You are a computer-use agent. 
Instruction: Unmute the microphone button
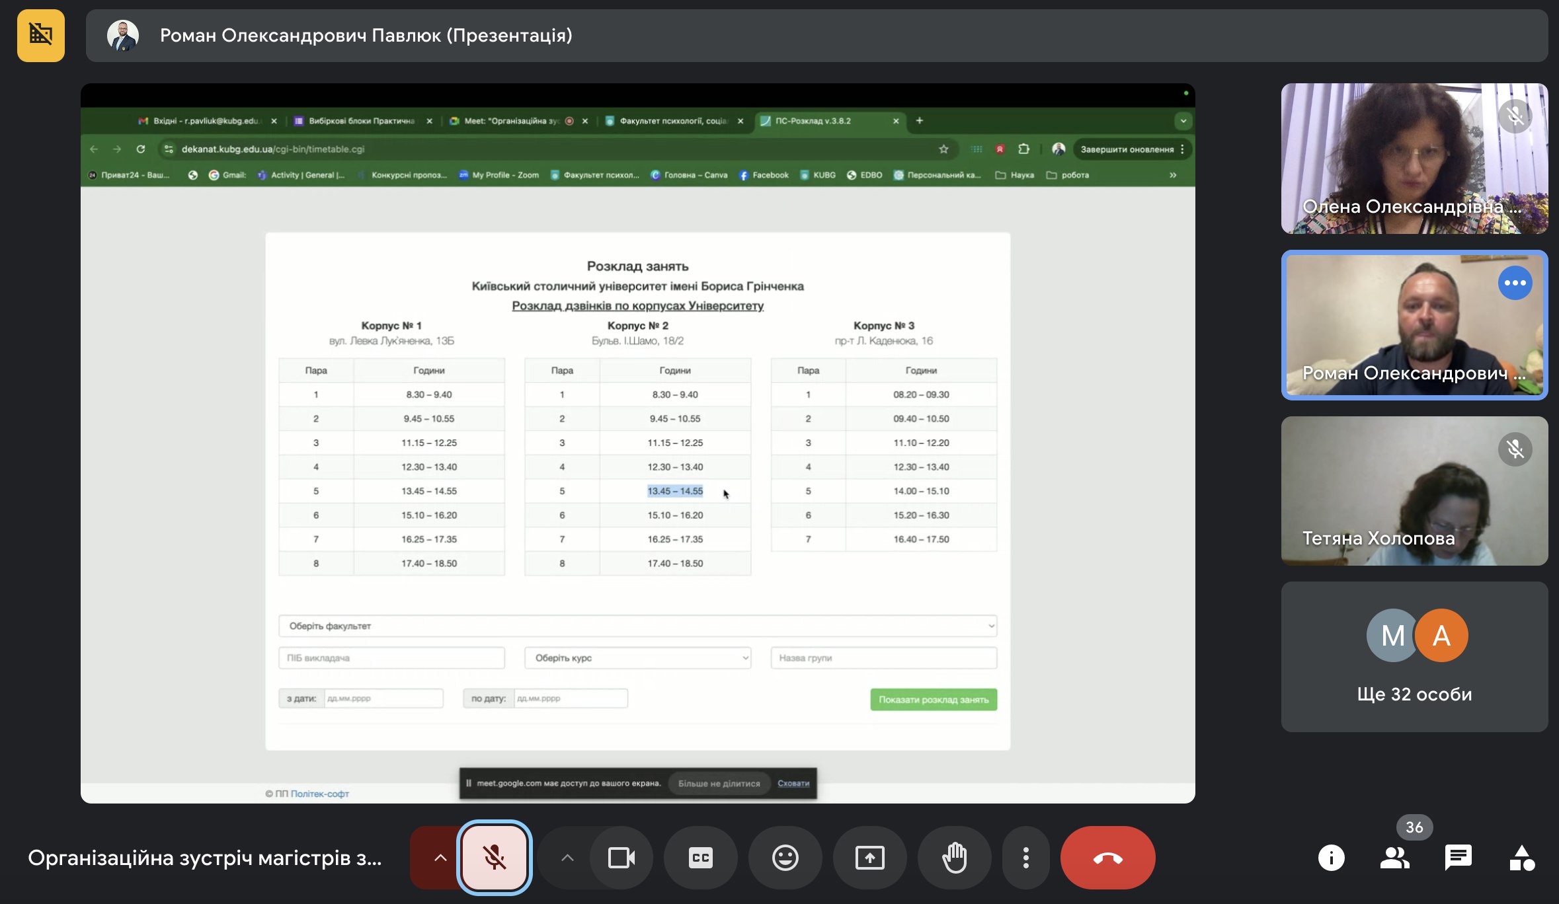pos(494,858)
